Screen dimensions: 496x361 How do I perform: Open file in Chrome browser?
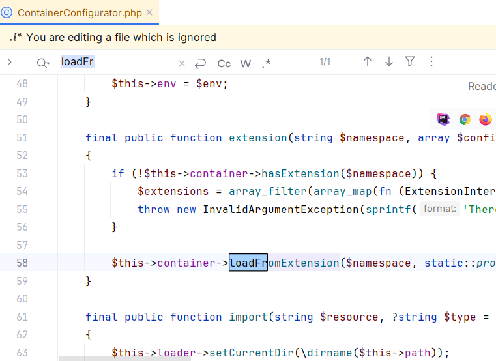point(465,119)
